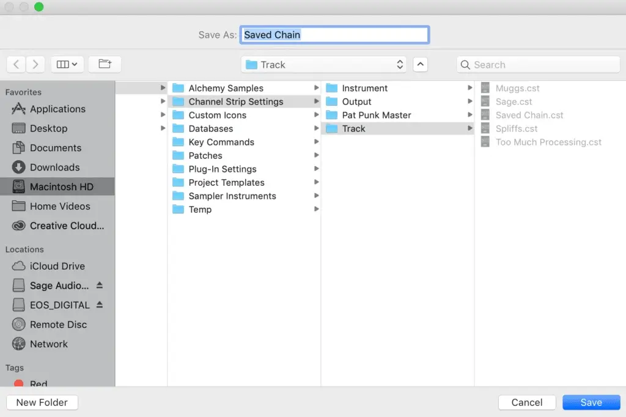Select Downloads in the sidebar
The image size is (626, 417).
pyautogui.click(x=57, y=168)
